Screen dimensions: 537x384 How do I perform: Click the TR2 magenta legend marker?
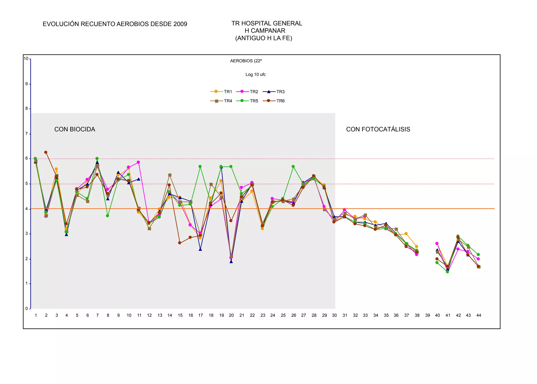coord(242,92)
